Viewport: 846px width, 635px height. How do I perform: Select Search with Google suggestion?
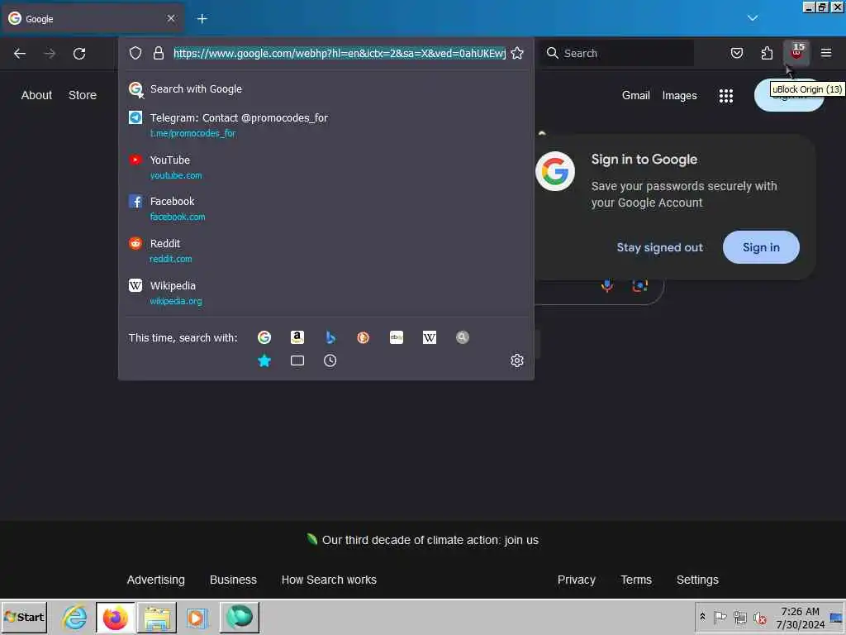[326, 89]
